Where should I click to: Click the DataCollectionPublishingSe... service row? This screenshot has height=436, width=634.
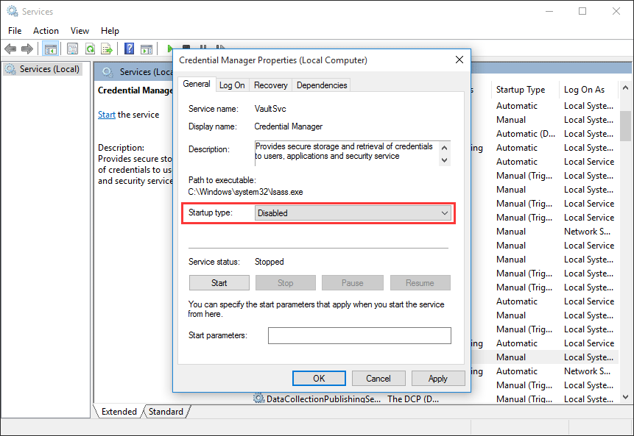(x=323, y=399)
